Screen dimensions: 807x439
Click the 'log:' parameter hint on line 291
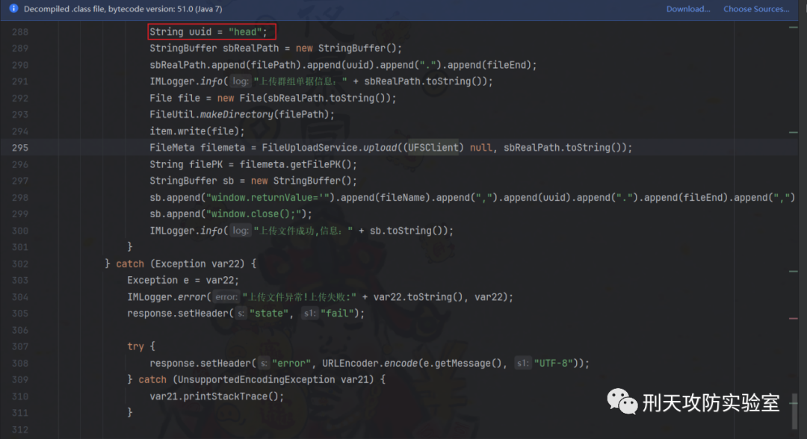[x=241, y=81]
